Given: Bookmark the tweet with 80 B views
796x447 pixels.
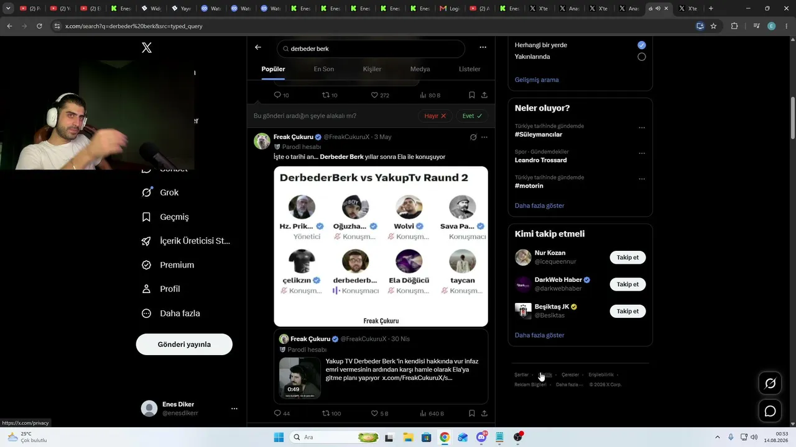Looking at the screenshot, I should (472, 95).
